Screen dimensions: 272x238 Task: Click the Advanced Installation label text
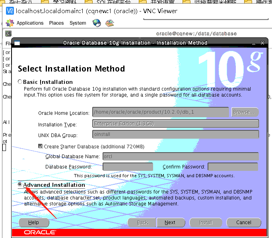click(54, 185)
